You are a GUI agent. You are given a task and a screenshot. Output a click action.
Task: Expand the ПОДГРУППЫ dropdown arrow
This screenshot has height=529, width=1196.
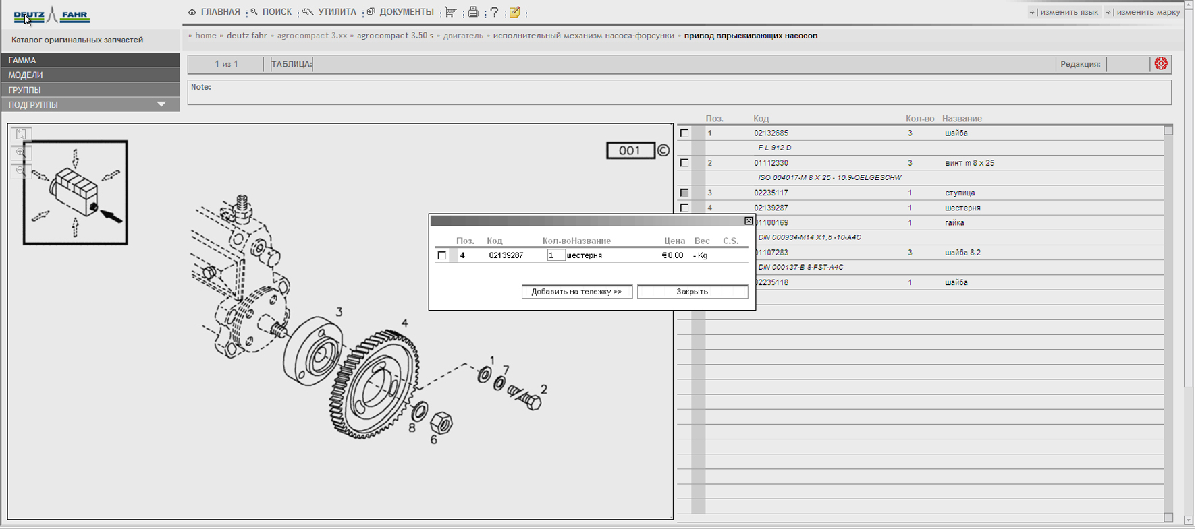pyautogui.click(x=161, y=104)
